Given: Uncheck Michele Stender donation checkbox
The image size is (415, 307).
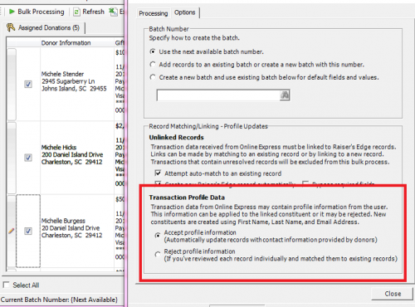Looking at the screenshot, I should [28, 84].
